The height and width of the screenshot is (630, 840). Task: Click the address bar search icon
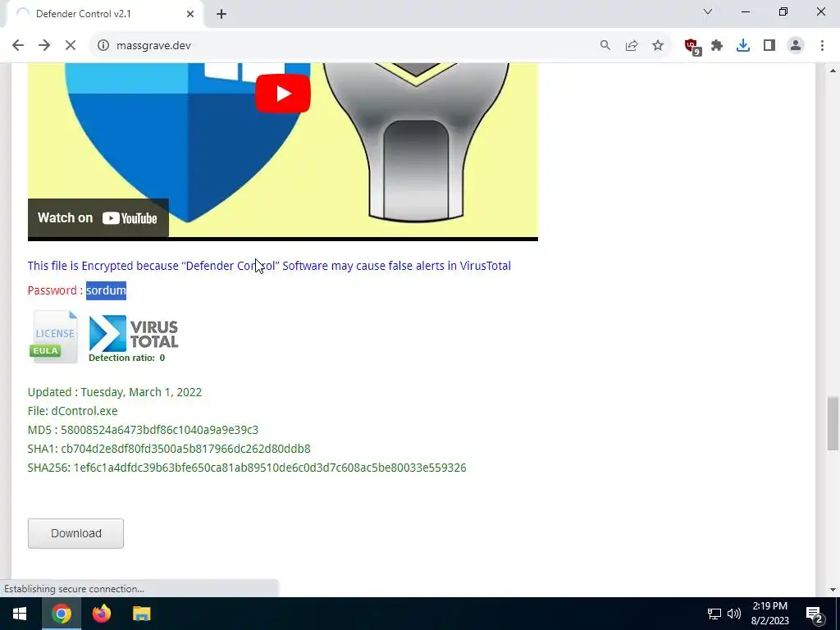pyautogui.click(x=605, y=46)
